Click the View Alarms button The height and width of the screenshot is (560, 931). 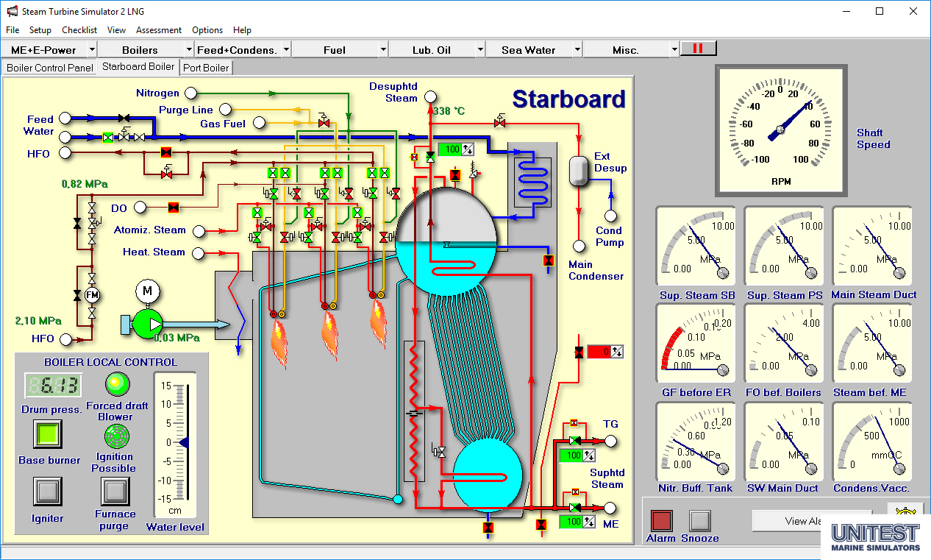(x=809, y=520)
